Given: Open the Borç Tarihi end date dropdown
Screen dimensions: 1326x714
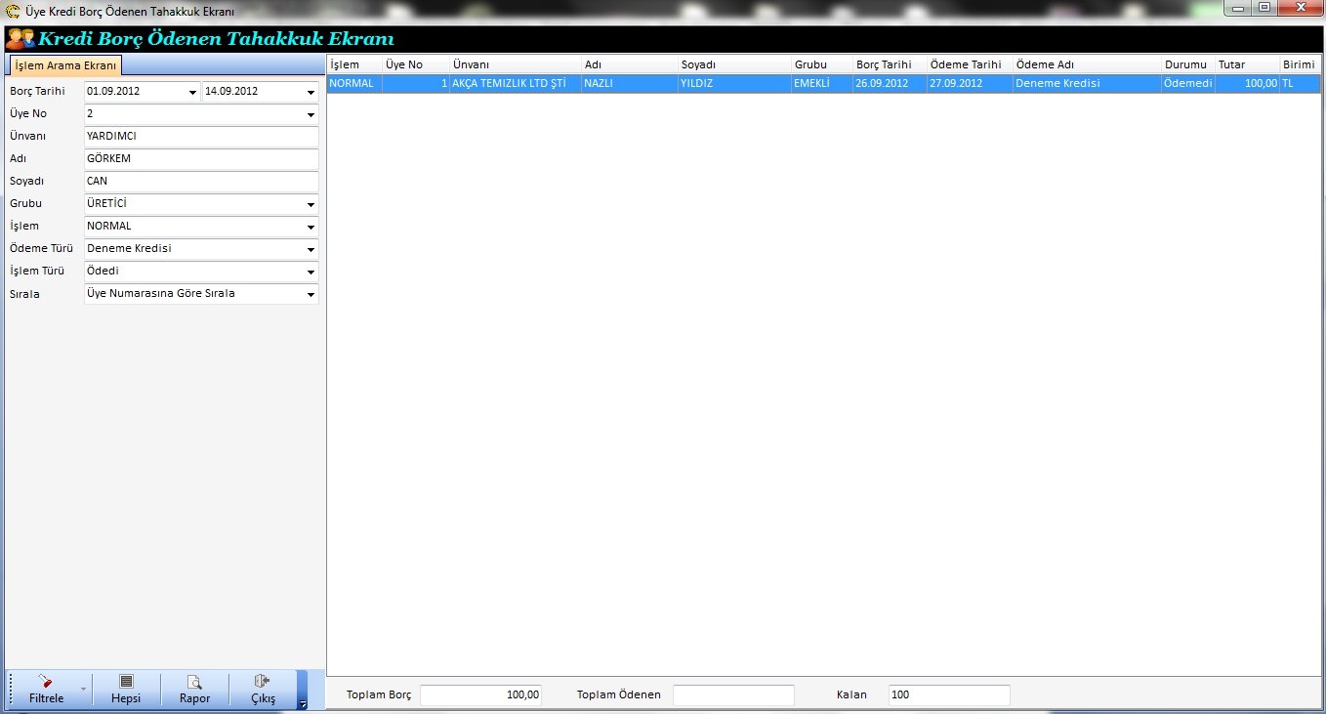Looking at the screenshot, I should pyautogui.click(x=311, y=92).
